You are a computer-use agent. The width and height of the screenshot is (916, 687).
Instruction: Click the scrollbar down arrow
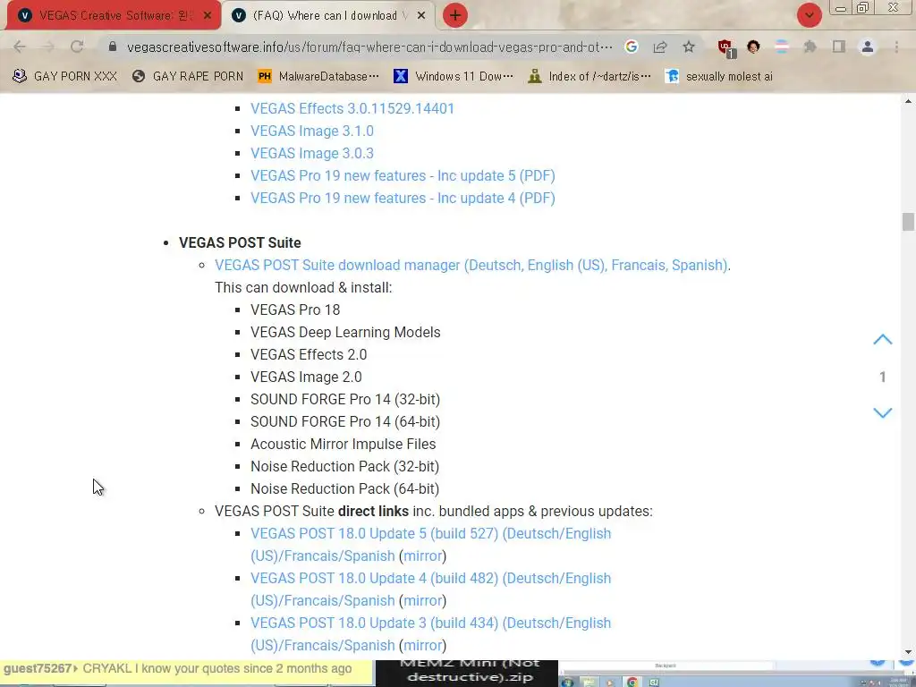pos(907,652)
